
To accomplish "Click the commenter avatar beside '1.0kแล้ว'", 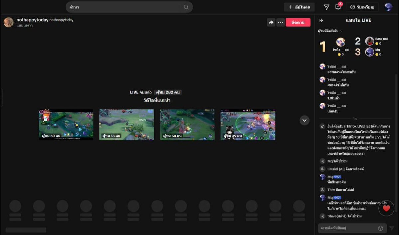I will pyautogui.click(x=322, y=93).
